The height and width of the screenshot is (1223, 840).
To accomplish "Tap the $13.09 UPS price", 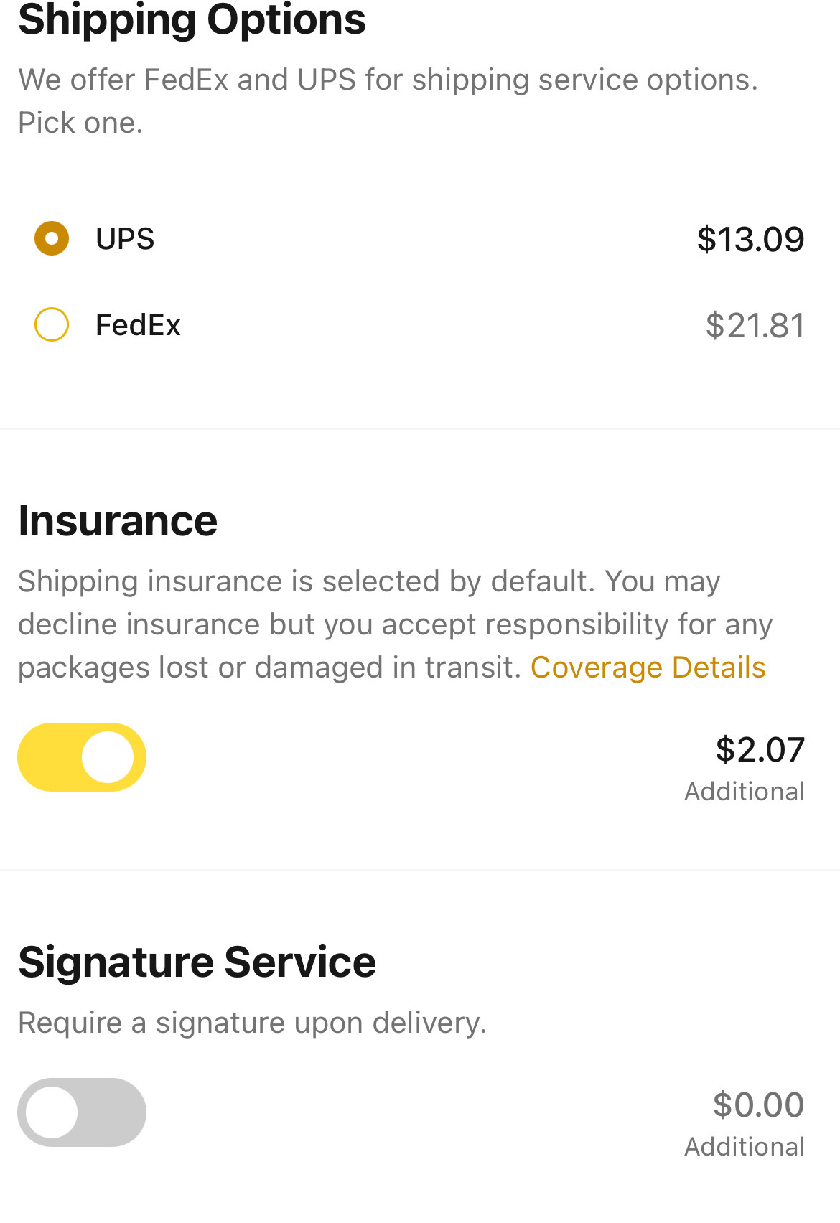I will (750, 239).
